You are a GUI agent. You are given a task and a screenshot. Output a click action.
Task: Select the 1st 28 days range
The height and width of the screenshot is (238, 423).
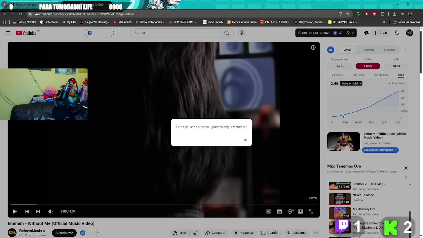pyautogui.click(x=381, y=75)
